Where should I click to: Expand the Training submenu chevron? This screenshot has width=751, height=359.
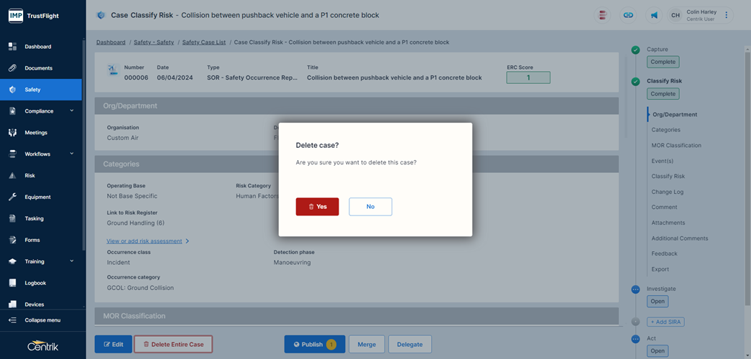click(x=72, y=261)
